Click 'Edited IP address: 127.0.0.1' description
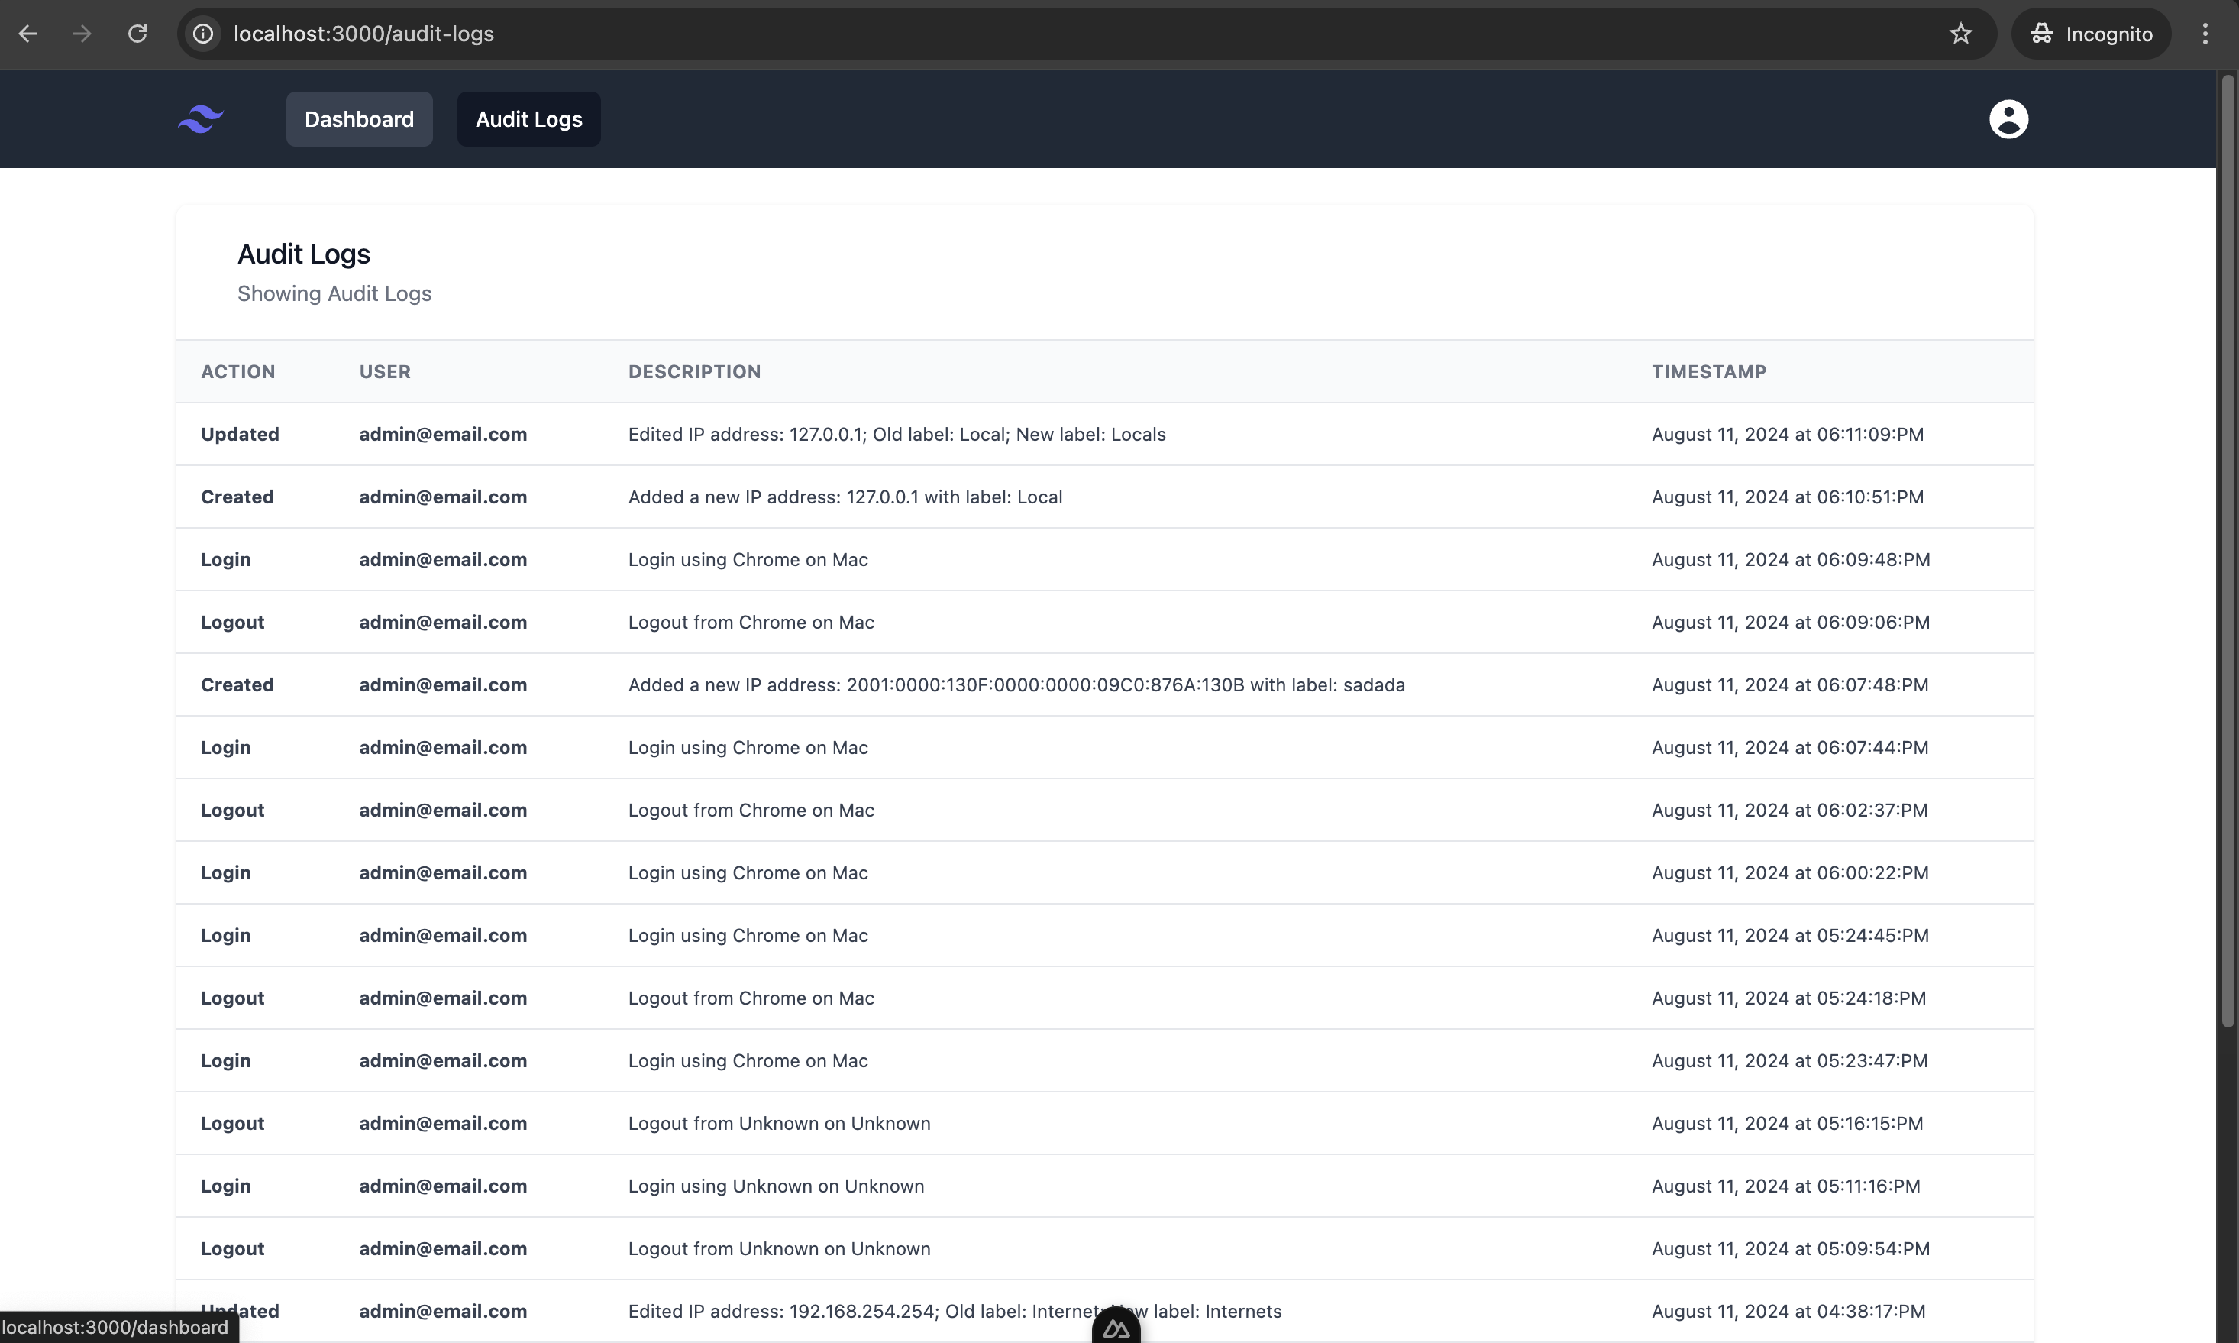The image size is (2239, 1343). point(897,435)
